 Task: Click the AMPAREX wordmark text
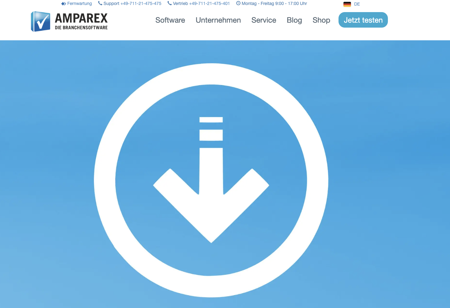tap(81, 18)
